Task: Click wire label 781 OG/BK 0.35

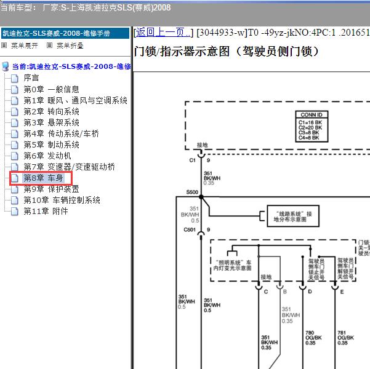Action: click(x=346, y=338)
